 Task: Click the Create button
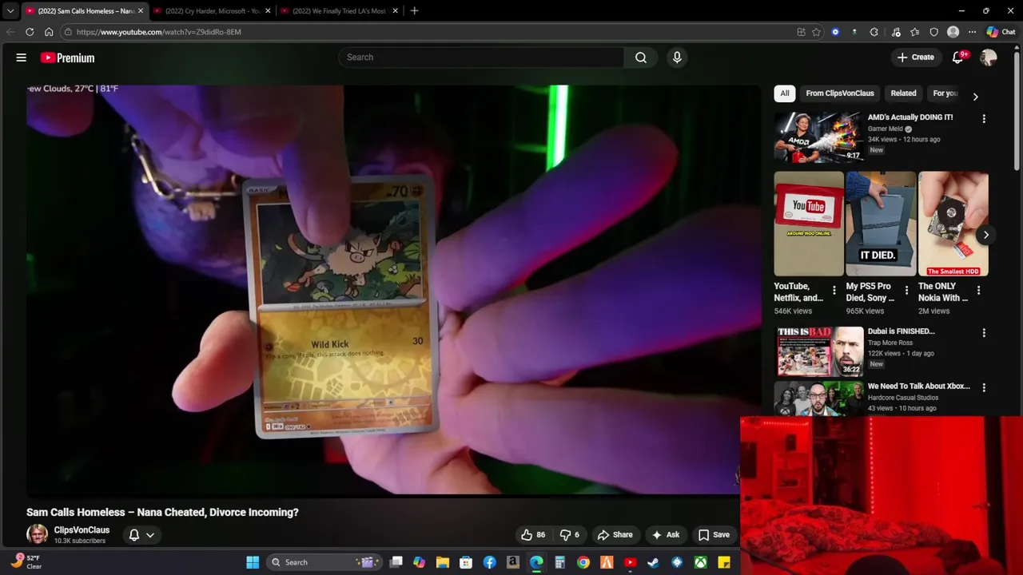(x=916, y=57)
